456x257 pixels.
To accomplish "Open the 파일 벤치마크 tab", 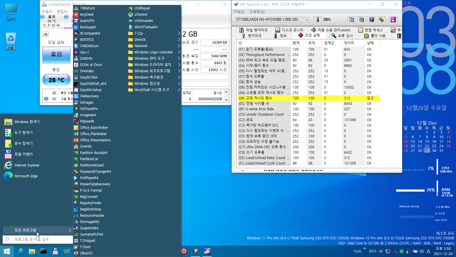I will tap(253, 30).
